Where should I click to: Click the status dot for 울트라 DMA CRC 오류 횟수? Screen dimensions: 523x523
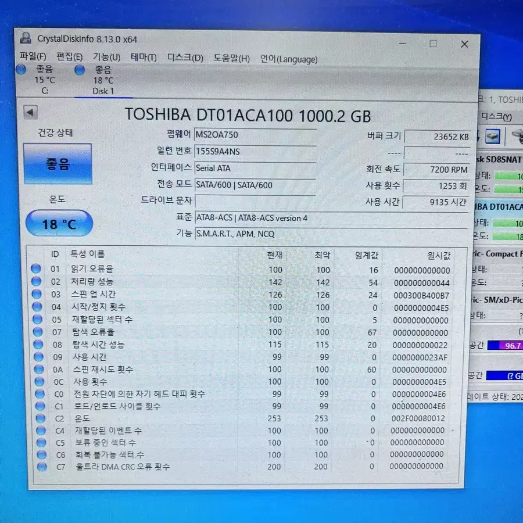(42, 466)
